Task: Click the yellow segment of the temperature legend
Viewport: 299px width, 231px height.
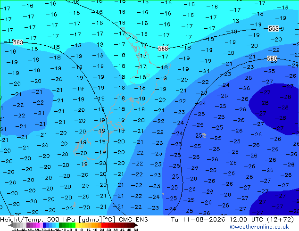Action: [77, 225]
